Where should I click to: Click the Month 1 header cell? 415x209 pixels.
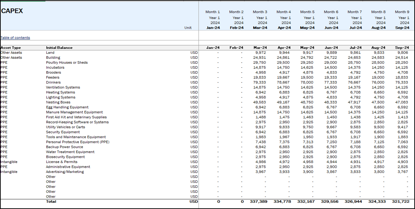point(212,12)
